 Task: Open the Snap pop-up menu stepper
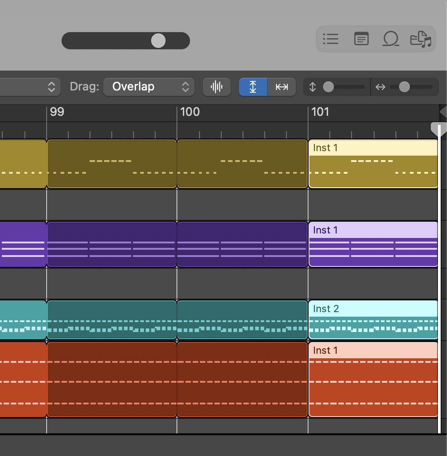(x=52, y=87)
